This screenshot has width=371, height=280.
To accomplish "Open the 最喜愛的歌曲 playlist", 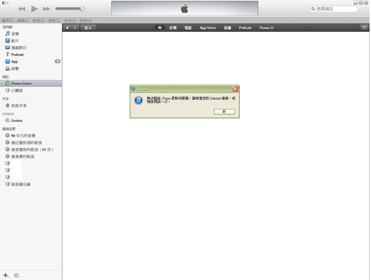I will click(x=31, y=156).
